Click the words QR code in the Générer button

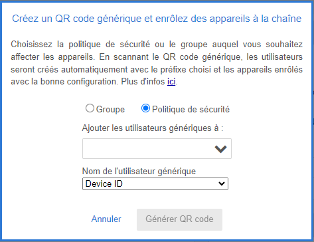click(x=196, y=219)
